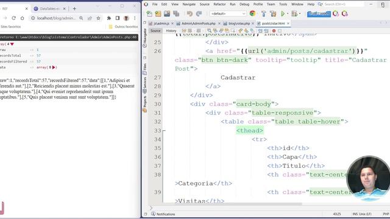The height and width of the screenshot is (219, 390).
Task: Toggle the Source view button
Action: coord(155,31)
